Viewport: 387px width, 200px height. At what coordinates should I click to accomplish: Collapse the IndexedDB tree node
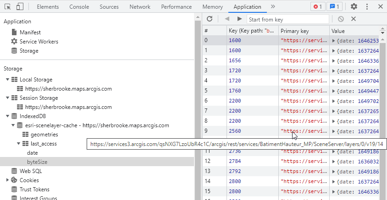8,116
